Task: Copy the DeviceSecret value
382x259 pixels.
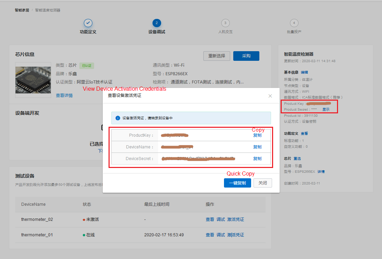Action: (257, 159)
